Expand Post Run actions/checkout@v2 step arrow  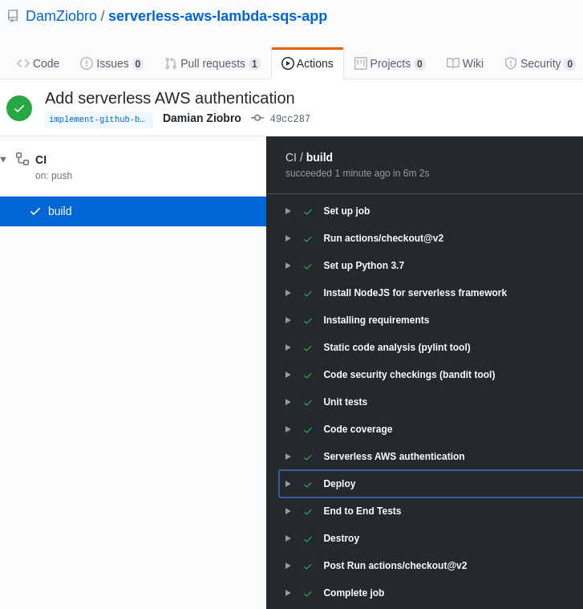[x=288, y=566]
